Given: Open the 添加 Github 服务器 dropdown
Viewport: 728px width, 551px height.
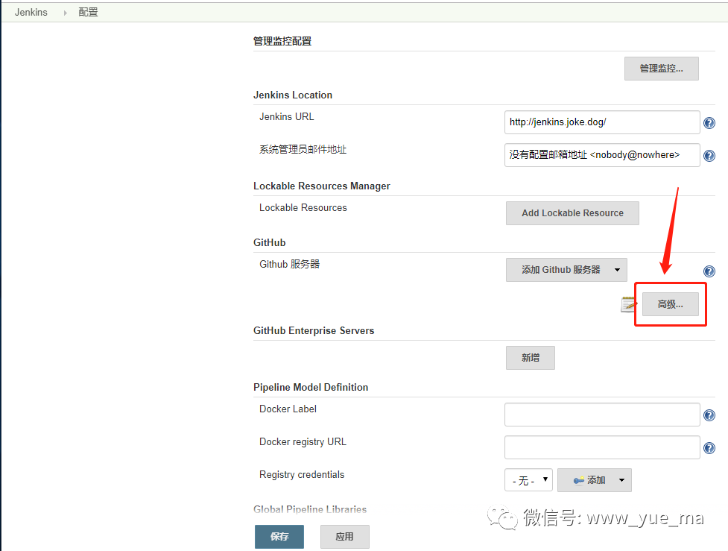Looking at the screenshot, I should pos(566,270).
